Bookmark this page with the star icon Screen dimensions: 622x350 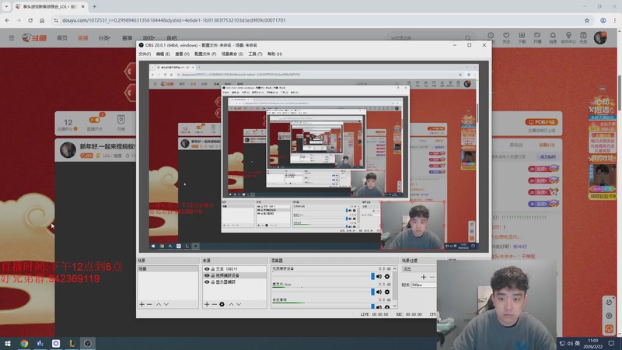click(x=587, y=20)
